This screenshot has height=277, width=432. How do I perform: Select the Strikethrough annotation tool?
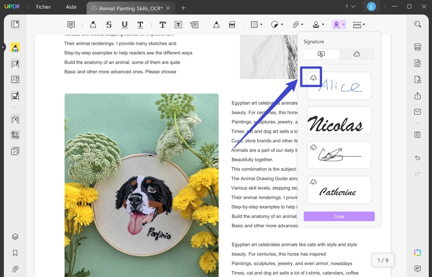(109, 25)
